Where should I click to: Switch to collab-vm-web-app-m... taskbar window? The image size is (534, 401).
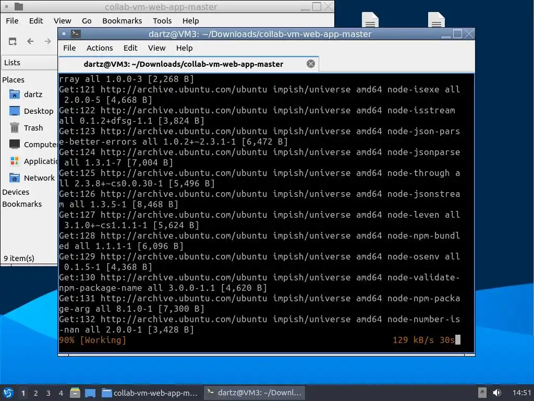(x=150, y=393)
